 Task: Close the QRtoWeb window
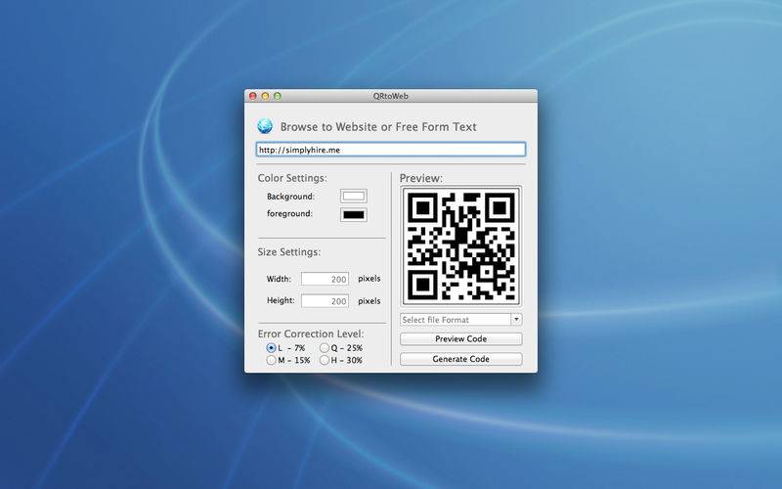252,96
